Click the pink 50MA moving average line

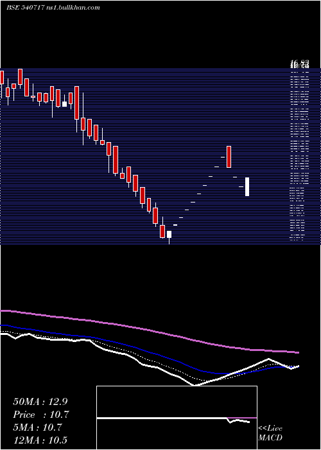pos(149,330)
